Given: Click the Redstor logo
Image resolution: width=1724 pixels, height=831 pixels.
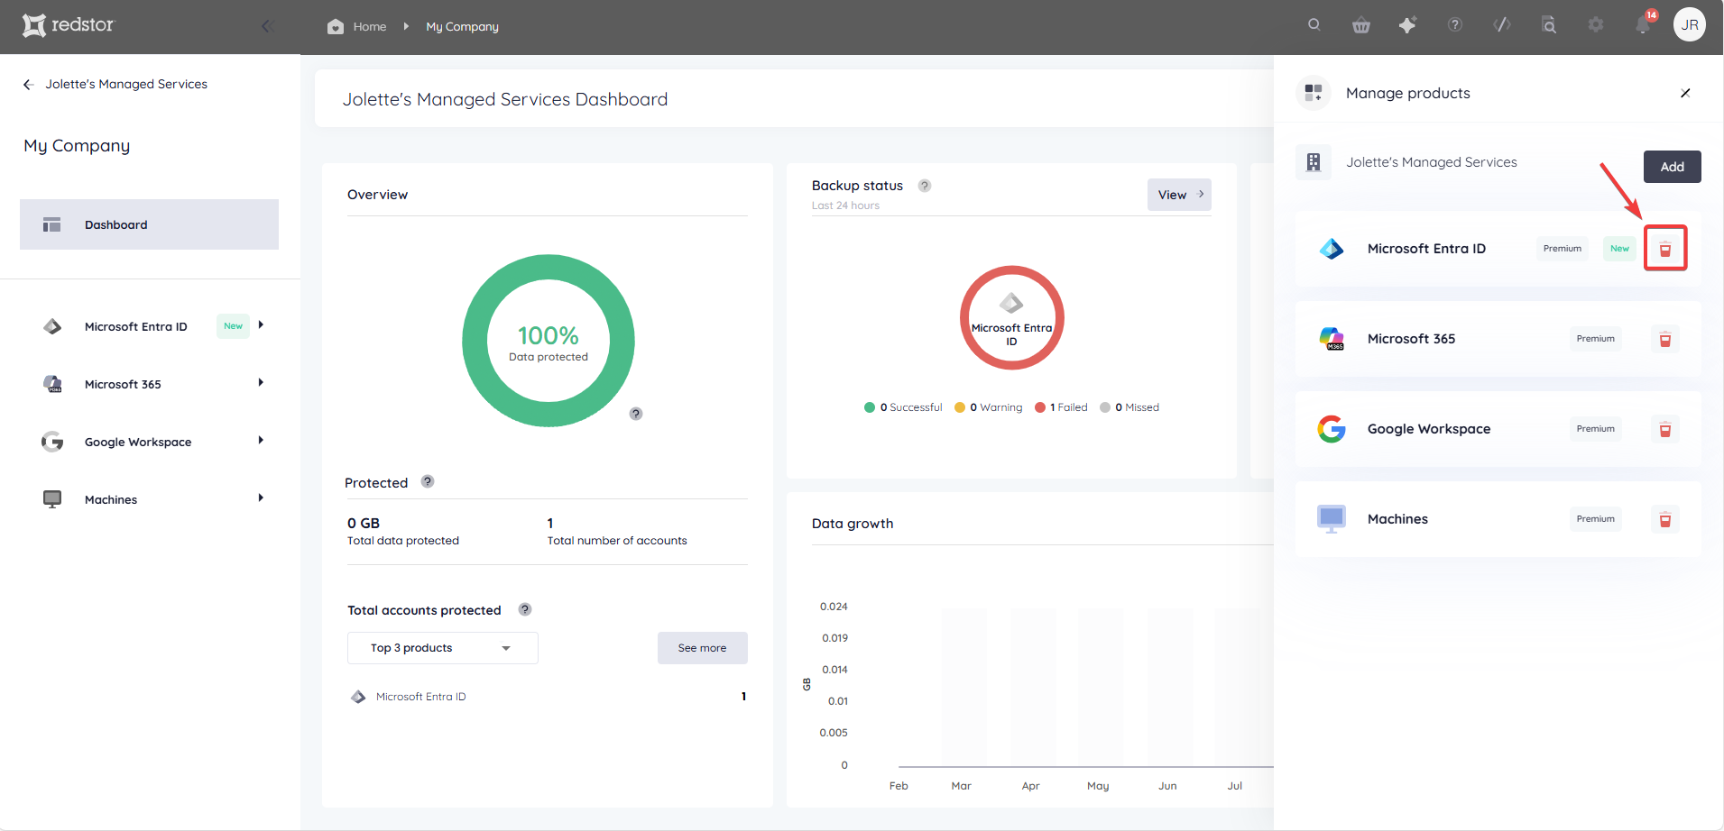Looking at the screenshot, I should tap(69, 25).
